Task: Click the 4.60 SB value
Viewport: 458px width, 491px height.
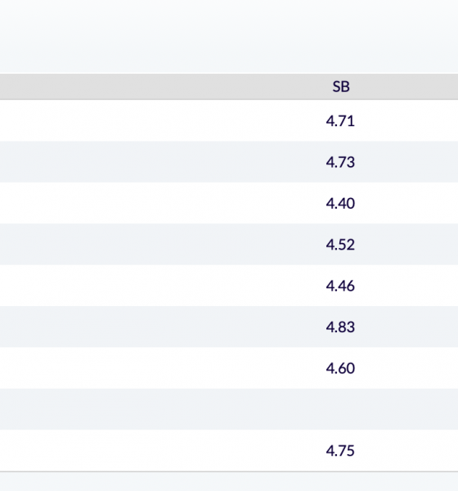Action: tap(340, 368)
